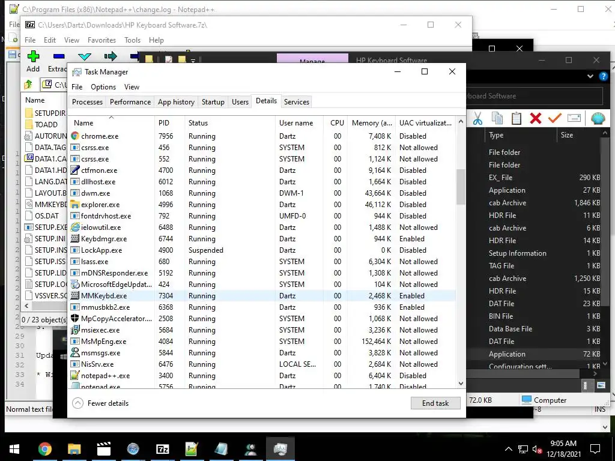This screenshot has height=461, width=615.
Task: Select TOADD folder in 7-Zip list
Action: click(x=45, y=125)
